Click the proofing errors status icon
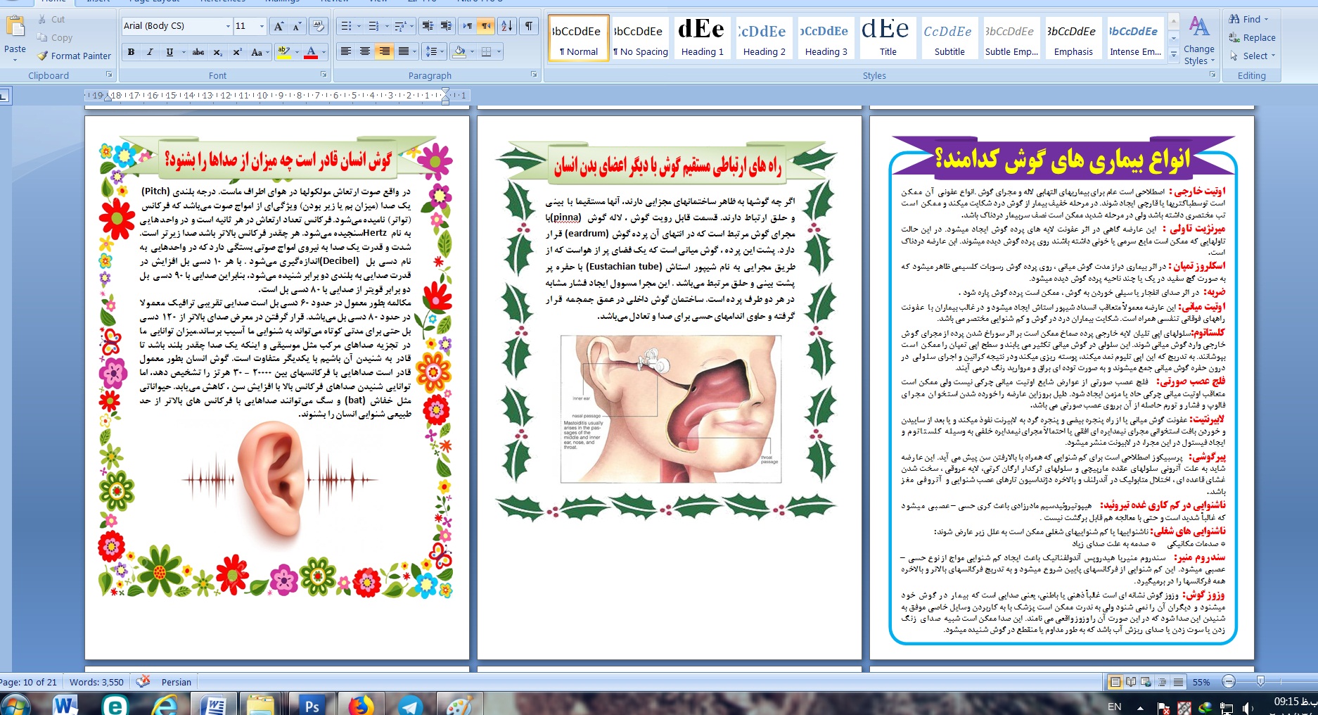Screen dimensions: 1318x715 (x=143, y=681)
